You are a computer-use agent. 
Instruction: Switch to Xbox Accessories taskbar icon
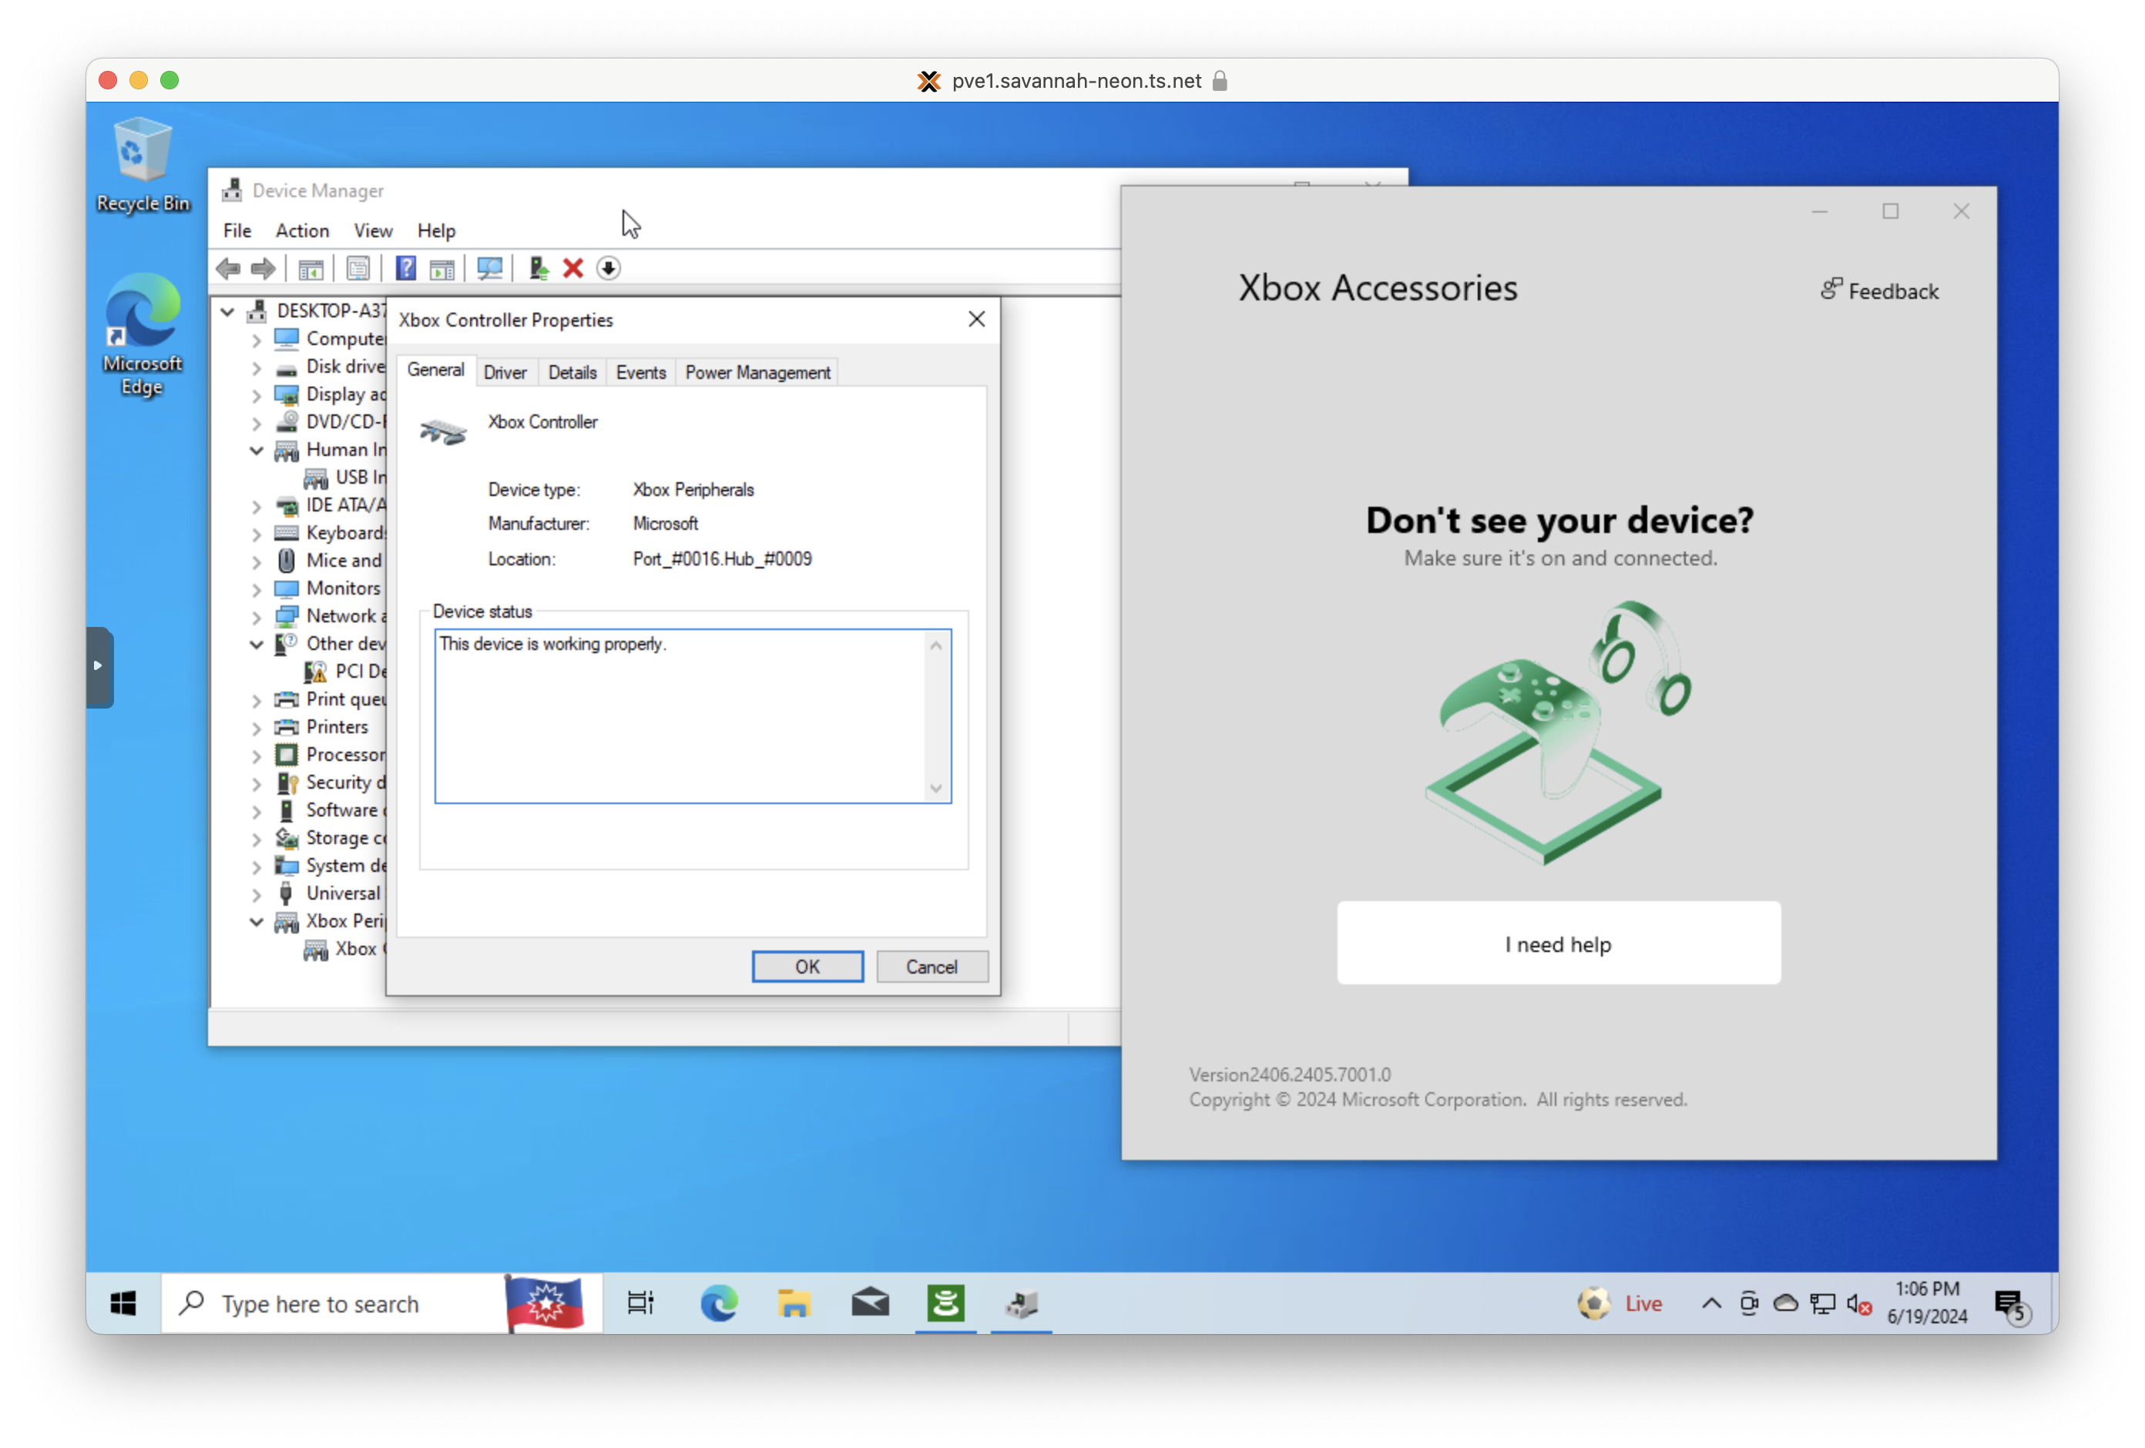point(945,1303)
